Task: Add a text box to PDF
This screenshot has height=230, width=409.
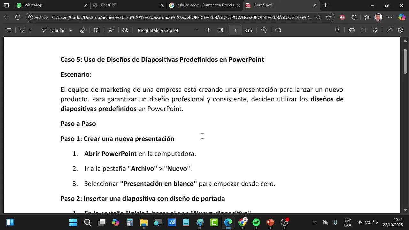Action: [x=96, y=30]
